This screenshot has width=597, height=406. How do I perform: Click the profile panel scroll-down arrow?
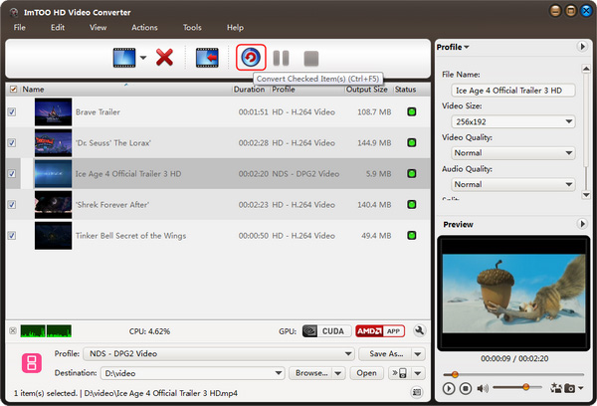point(586,195)
